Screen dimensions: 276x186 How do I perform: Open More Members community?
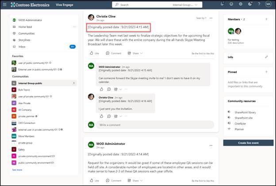coord(26,136)
